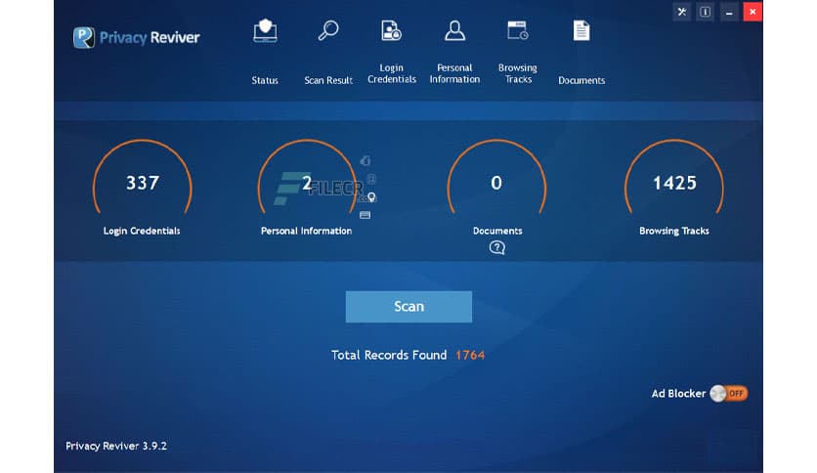Click the "Ad Blocker" label

678,393
